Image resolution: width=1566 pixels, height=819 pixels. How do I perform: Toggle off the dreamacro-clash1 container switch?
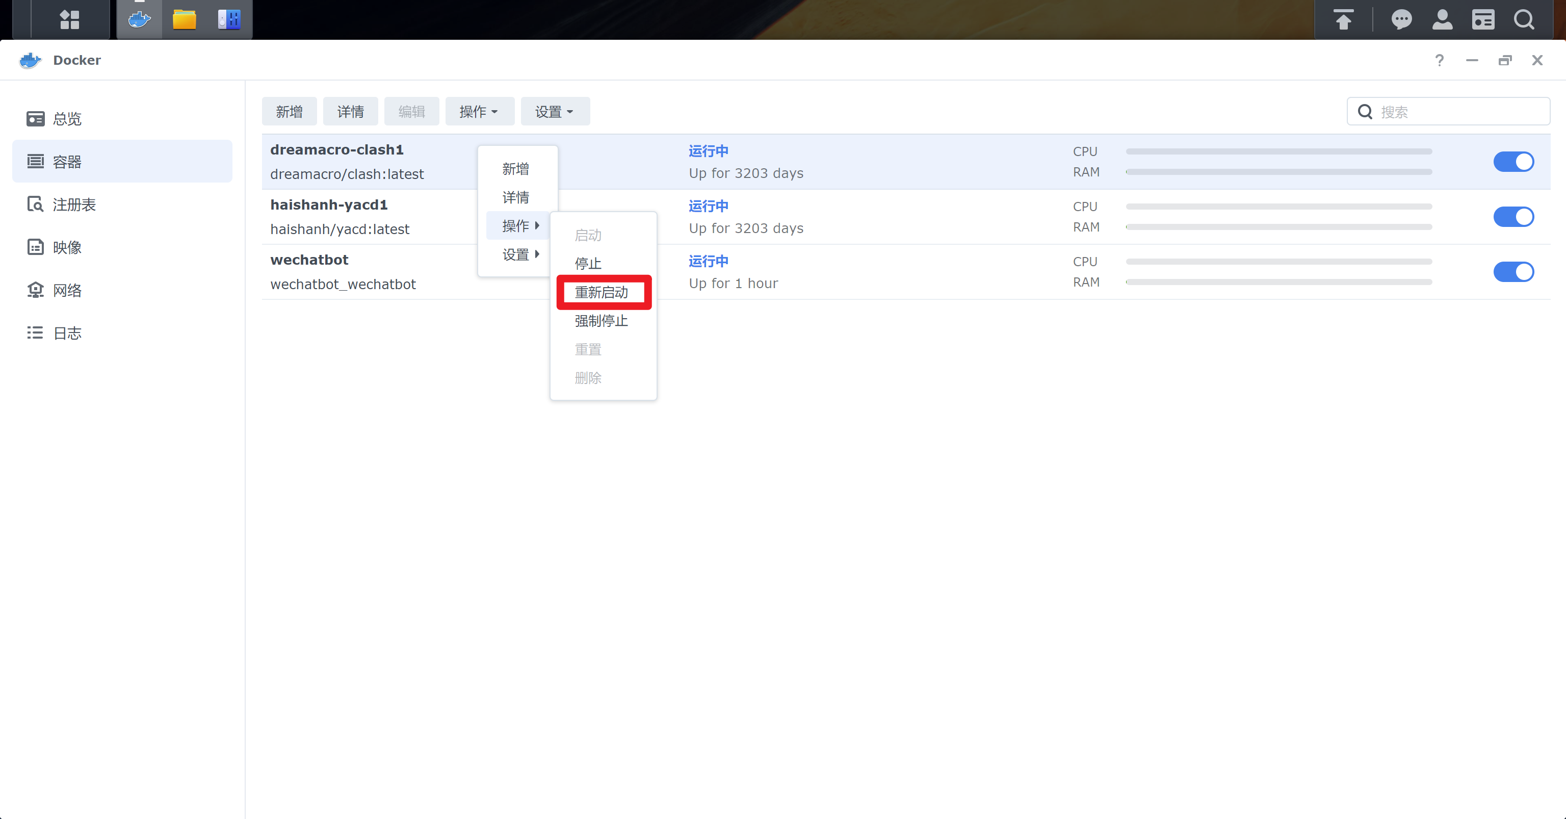(1513, 162)
